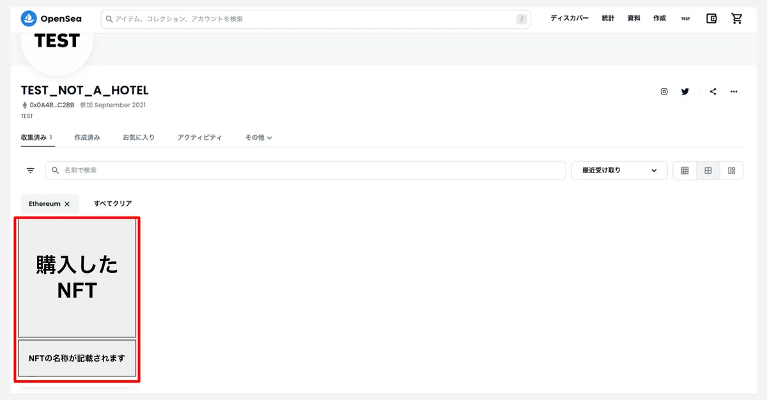Viewport: 767px width, 400px height.
Task: Expand the その他 tab menu
Action: 259,137
